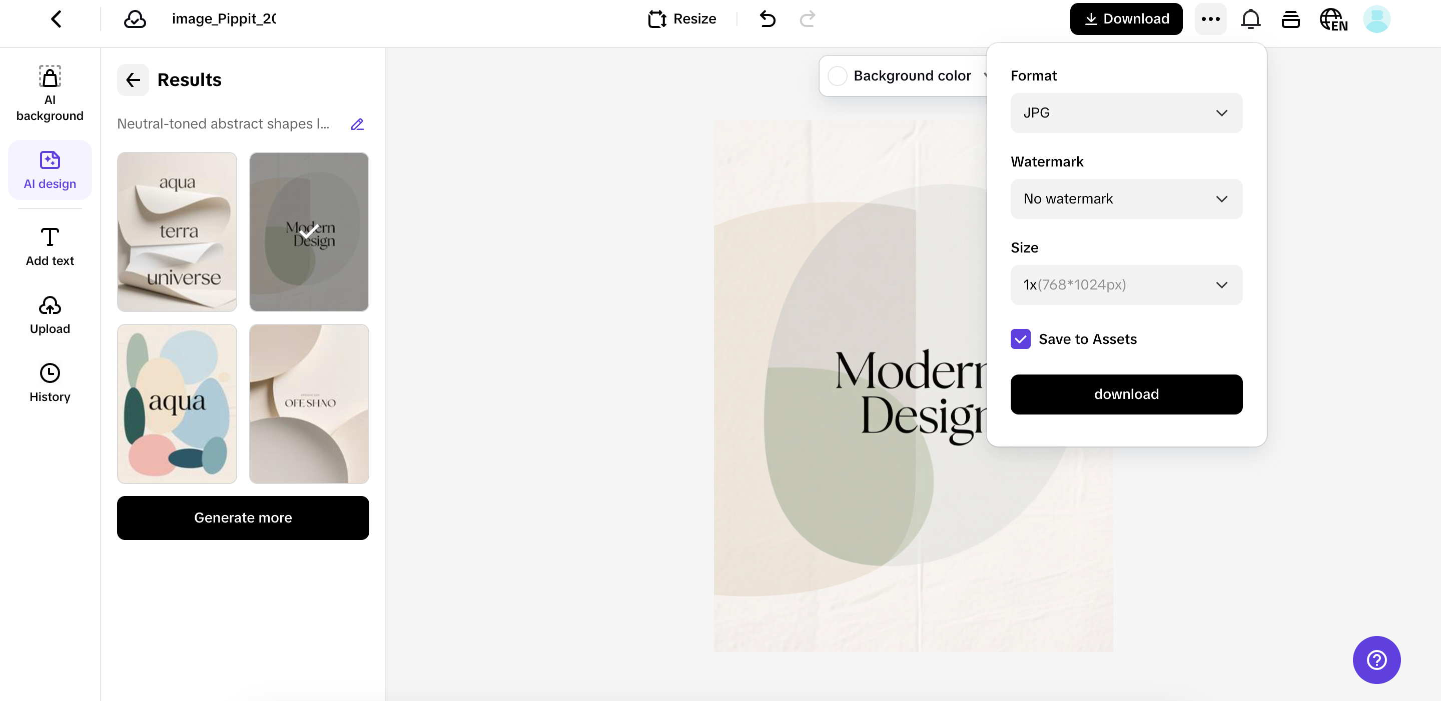Open the History panel
Image resolution: width=1441 pixels, height=701 pixels.
tap(50, 383)
